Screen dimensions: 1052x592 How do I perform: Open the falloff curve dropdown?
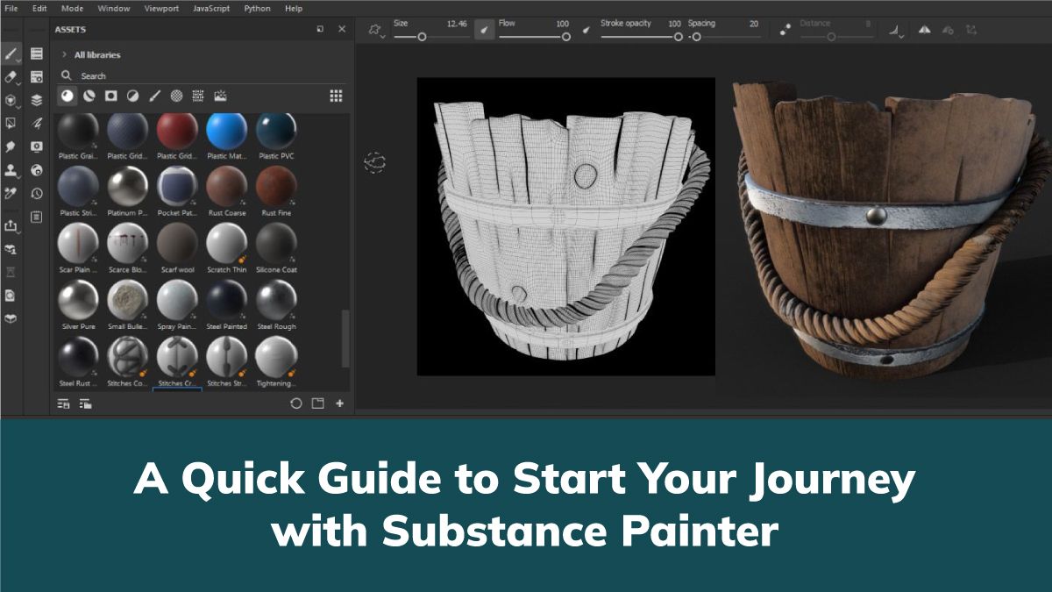(x=895, y=30)
